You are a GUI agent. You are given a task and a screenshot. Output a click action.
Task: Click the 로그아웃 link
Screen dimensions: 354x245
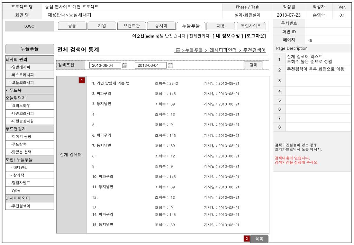click(x=255, y=36)
